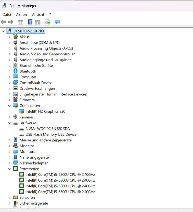The width and height of the screenshot is (193, 212).
Task: Collapse the DESKTOP-2J2KPTO root node
Action: [x=3, y=31]
